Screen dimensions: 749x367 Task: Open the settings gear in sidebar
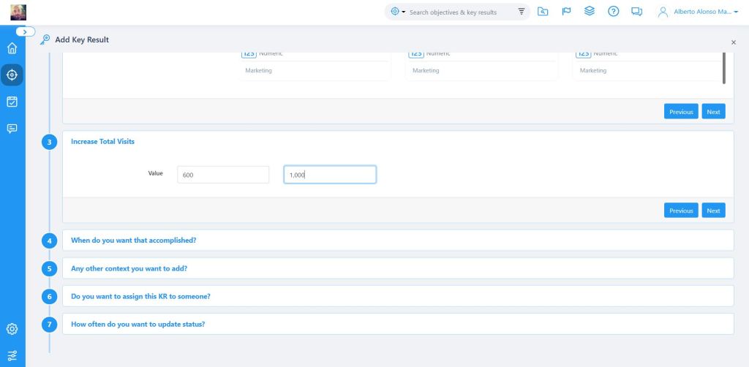[x=12, y=329]
